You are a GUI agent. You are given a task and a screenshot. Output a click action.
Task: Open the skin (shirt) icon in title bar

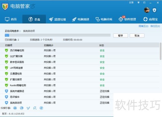coord(138,3)
